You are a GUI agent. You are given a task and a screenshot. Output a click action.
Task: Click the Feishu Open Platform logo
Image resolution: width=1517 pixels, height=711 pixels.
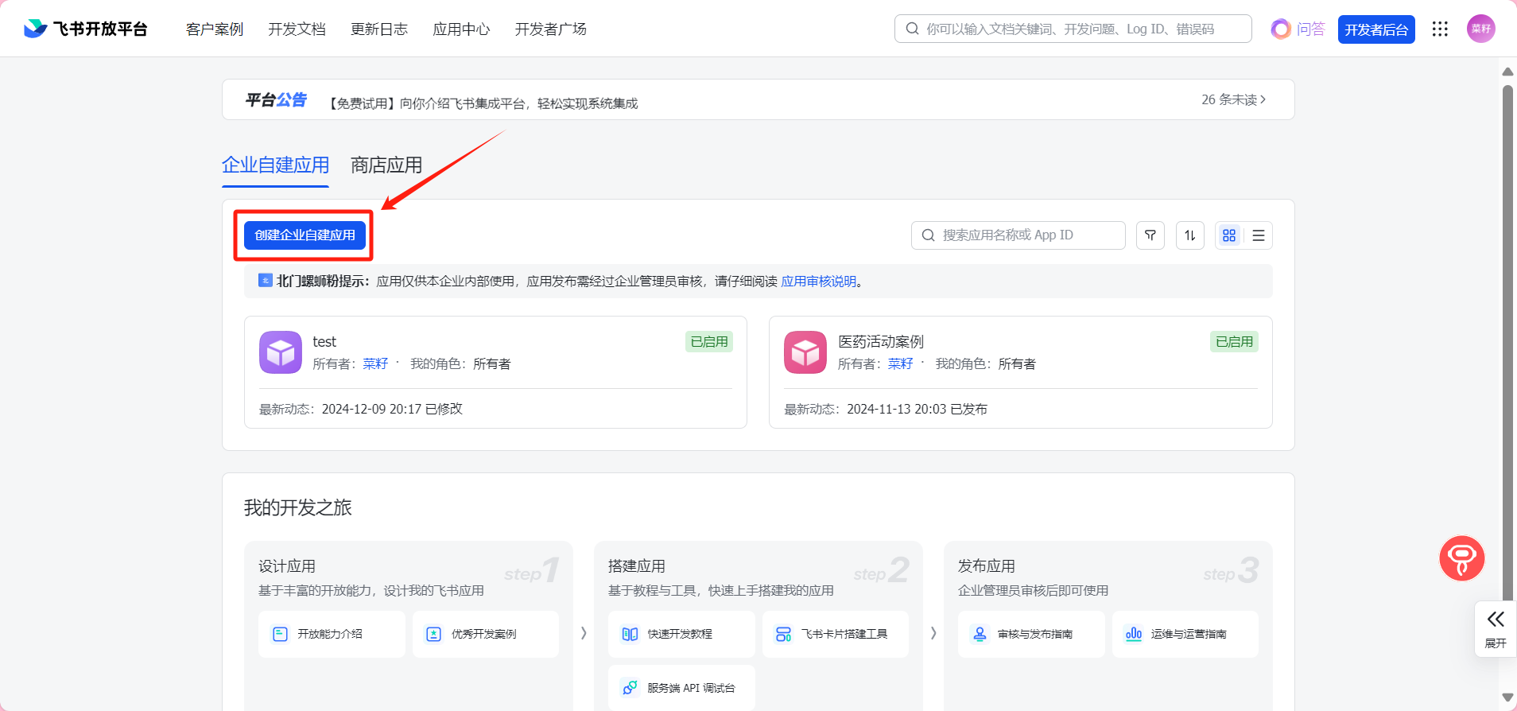point(85,29)
